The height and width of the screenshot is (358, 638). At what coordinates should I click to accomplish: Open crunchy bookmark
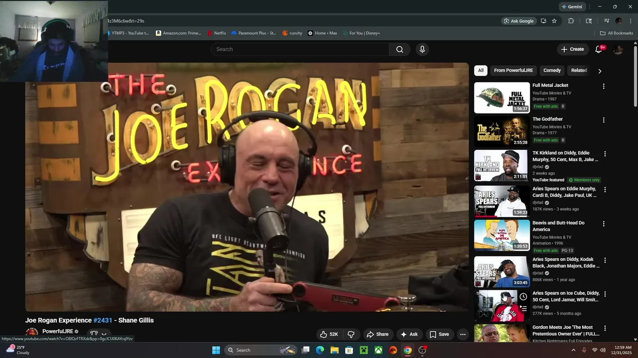[x=292, y=33]
